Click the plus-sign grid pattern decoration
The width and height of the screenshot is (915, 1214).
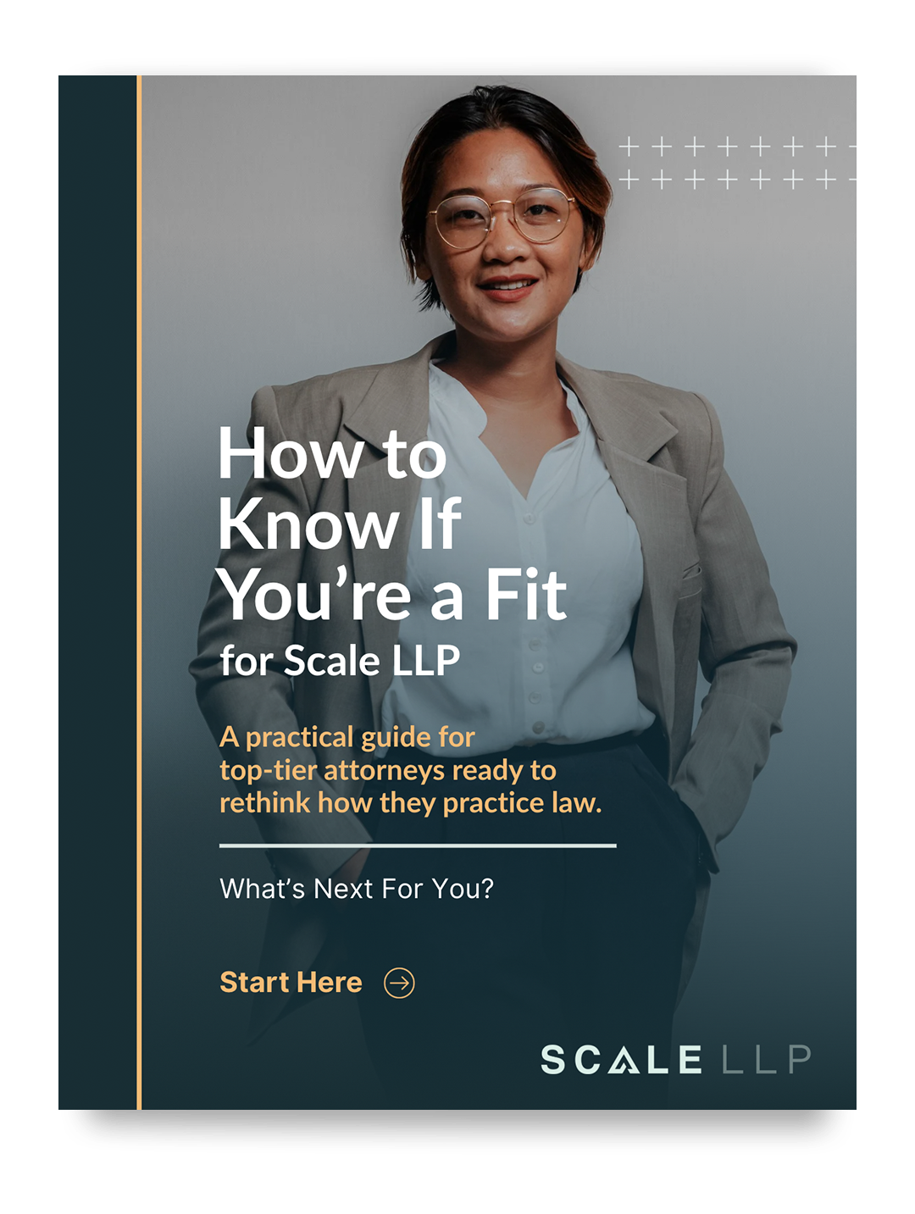(x=737, y=163)
